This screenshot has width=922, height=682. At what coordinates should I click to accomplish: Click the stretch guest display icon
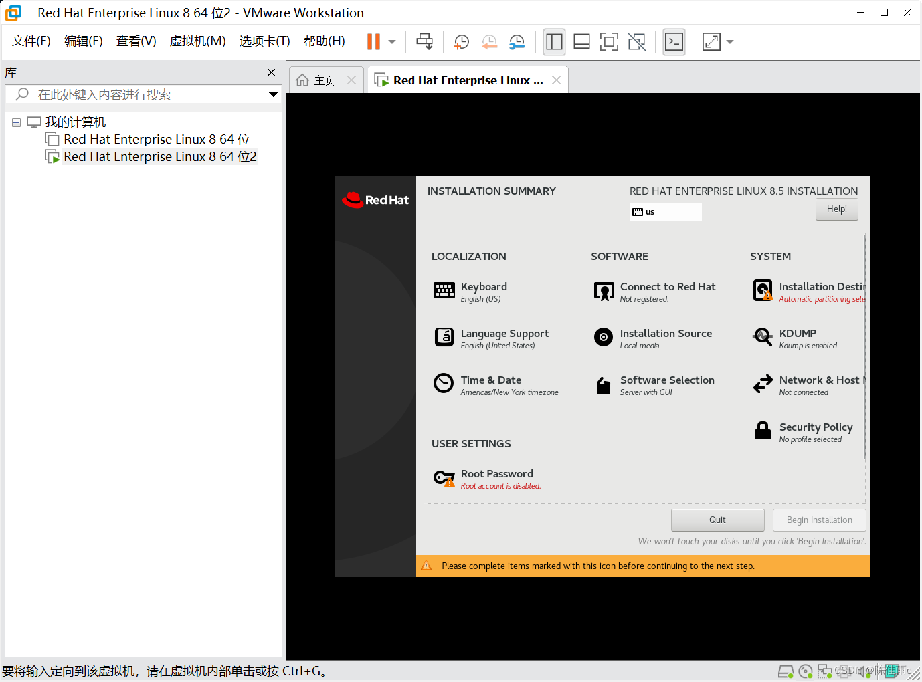711,41
